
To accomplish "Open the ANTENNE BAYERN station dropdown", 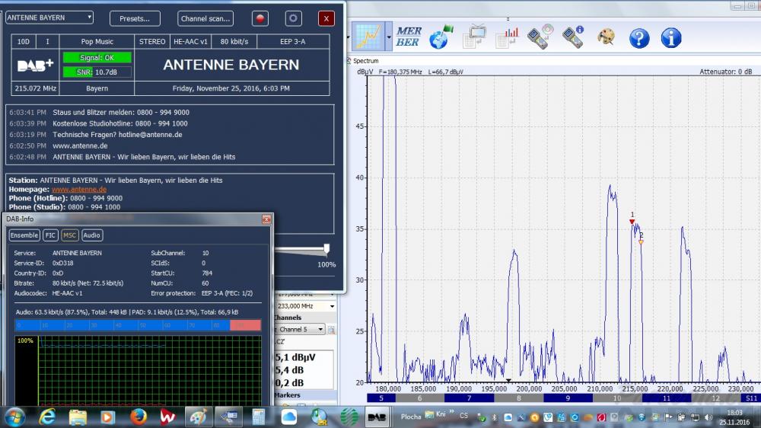I will pos(49,18).
